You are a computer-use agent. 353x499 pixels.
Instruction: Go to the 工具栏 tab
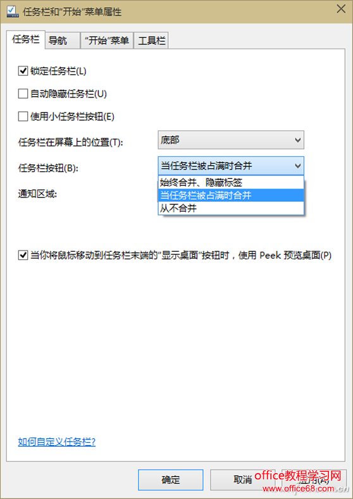(x=151, y=40)
